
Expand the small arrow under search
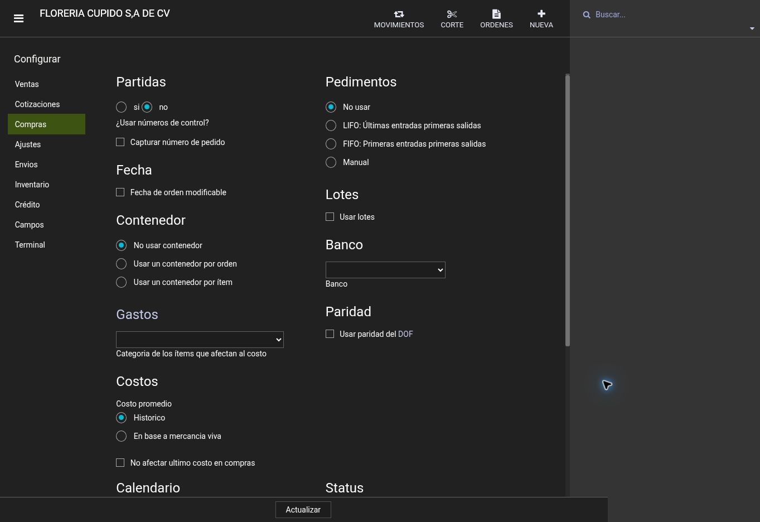pos(752,28)
